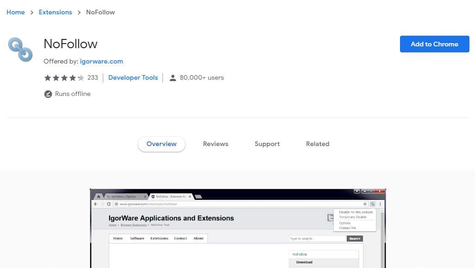Click the 'NoFollow' breadcrumb text at the top

[x=100, y=12]
